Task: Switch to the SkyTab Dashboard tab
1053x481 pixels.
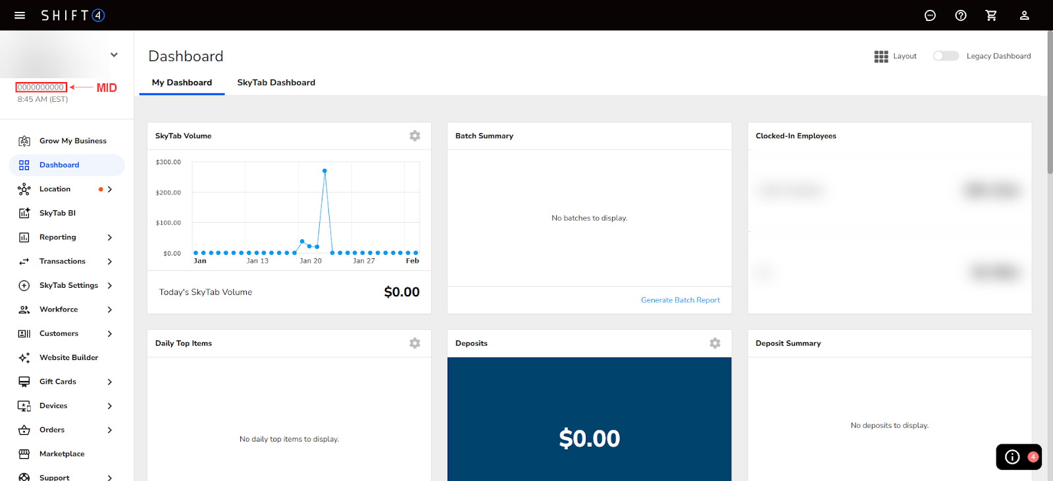Action: [x=276, y=83]
